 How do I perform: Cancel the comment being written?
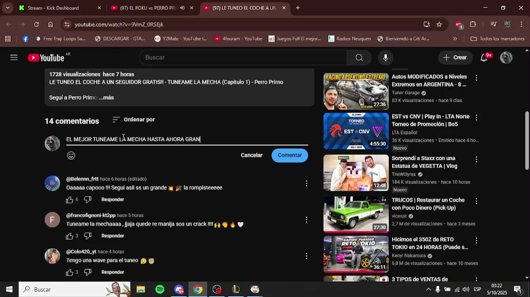pos(251,156)
